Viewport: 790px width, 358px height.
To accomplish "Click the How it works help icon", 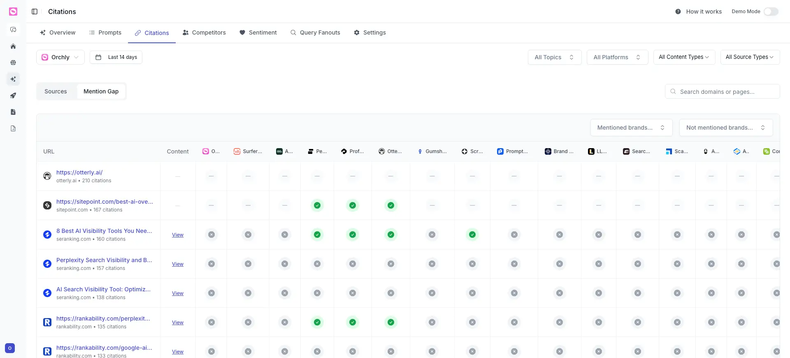I will point(678,12).
